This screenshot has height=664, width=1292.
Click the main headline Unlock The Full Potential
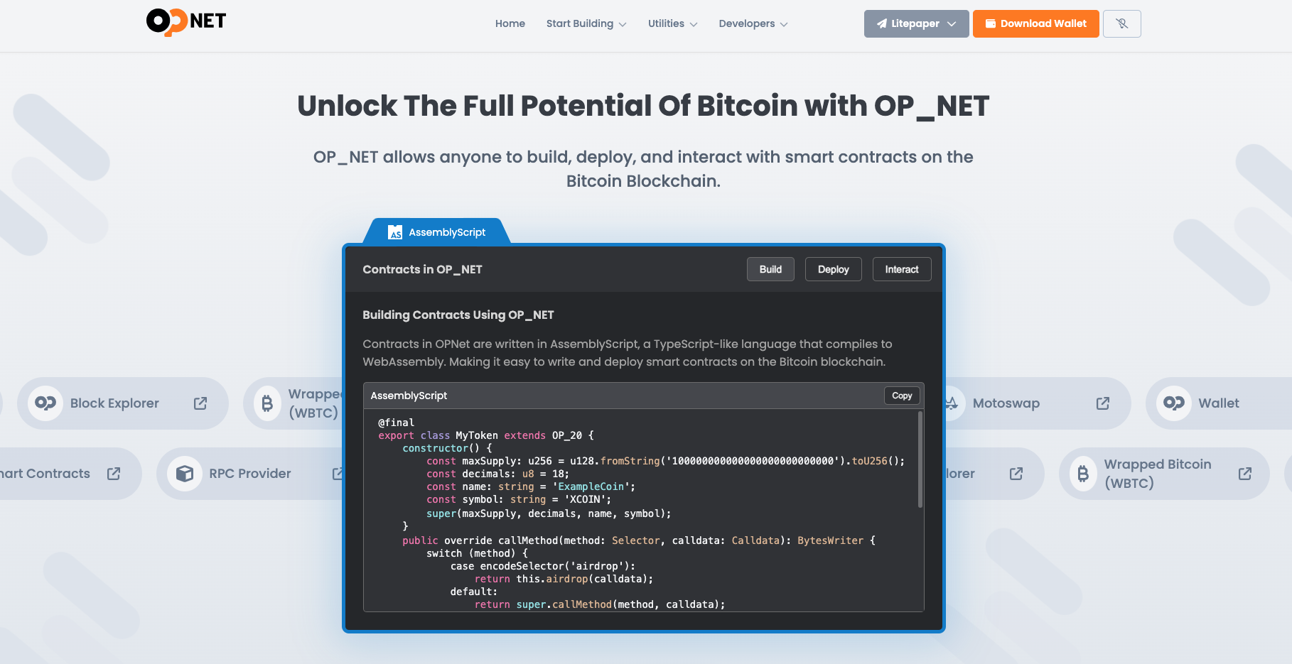pos(643,106)
